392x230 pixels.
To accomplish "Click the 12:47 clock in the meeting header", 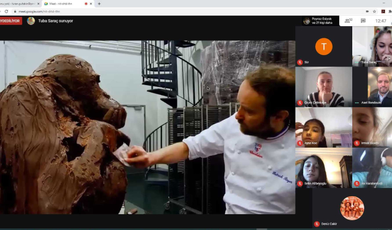I will coord(381,21).
